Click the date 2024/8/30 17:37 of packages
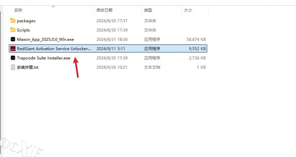The height and width of the screenshot is (157, 296). click(112, 21)
